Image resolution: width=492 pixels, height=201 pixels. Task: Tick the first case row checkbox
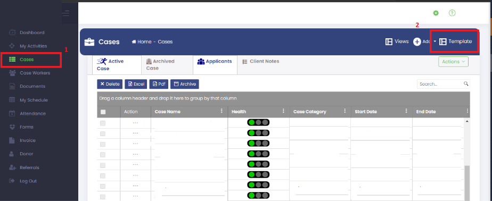point(103,123)
